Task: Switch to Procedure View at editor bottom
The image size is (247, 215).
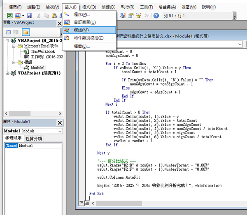Action: coord(81,203)
